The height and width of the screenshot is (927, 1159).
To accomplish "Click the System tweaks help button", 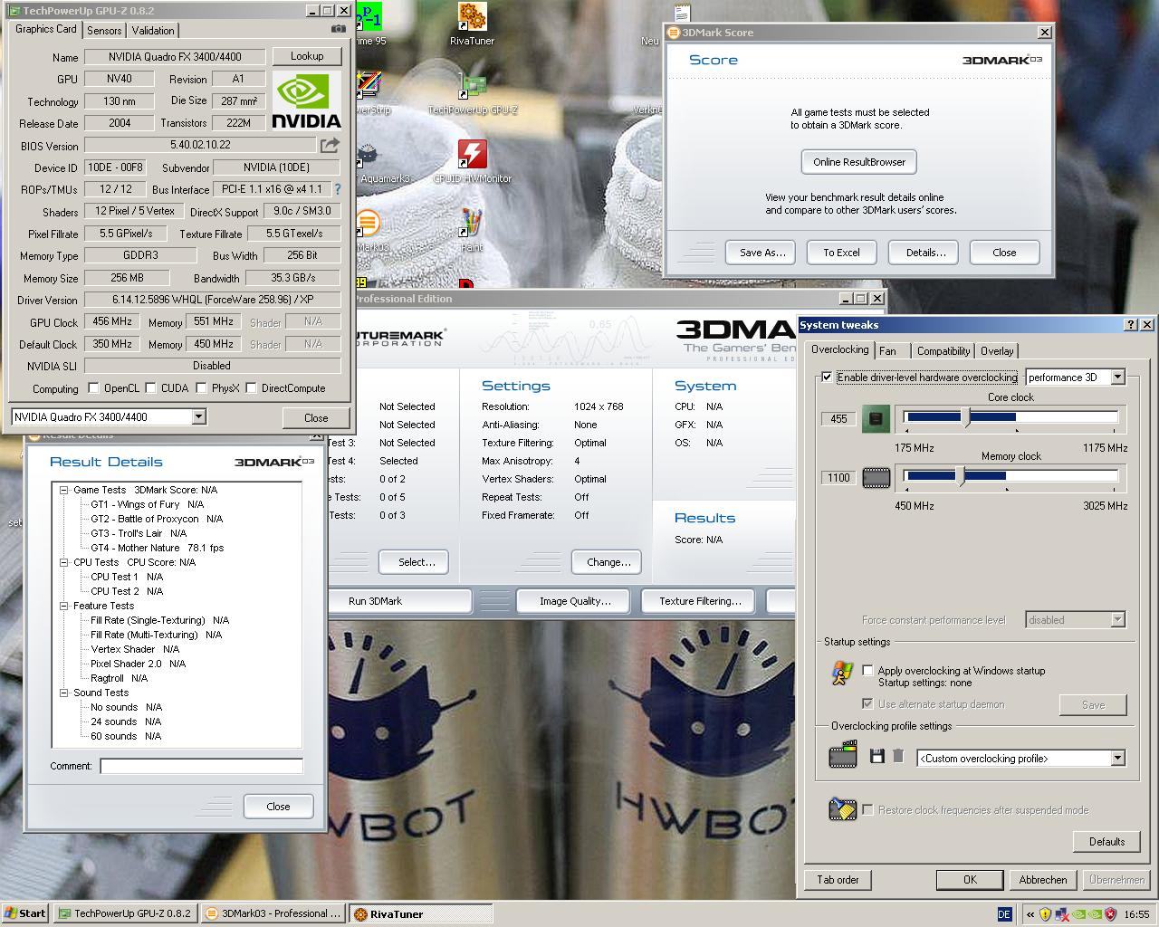I will click(x=1131, y=324).
